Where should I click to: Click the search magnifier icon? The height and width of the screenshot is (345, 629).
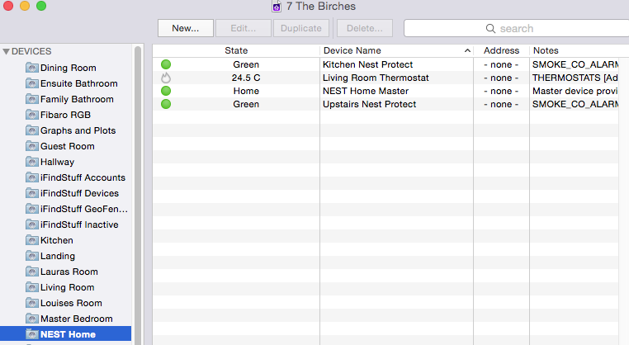point(490,29)
